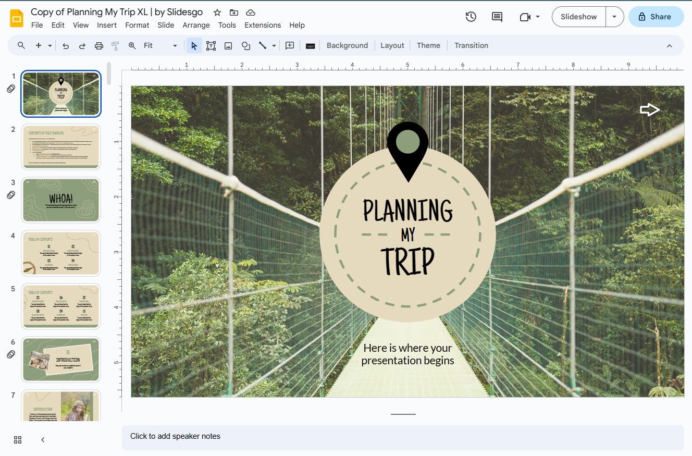Activate the paint format tool
Image resolution: width=692 pixels, height=456 pixels.
(115, 45)
